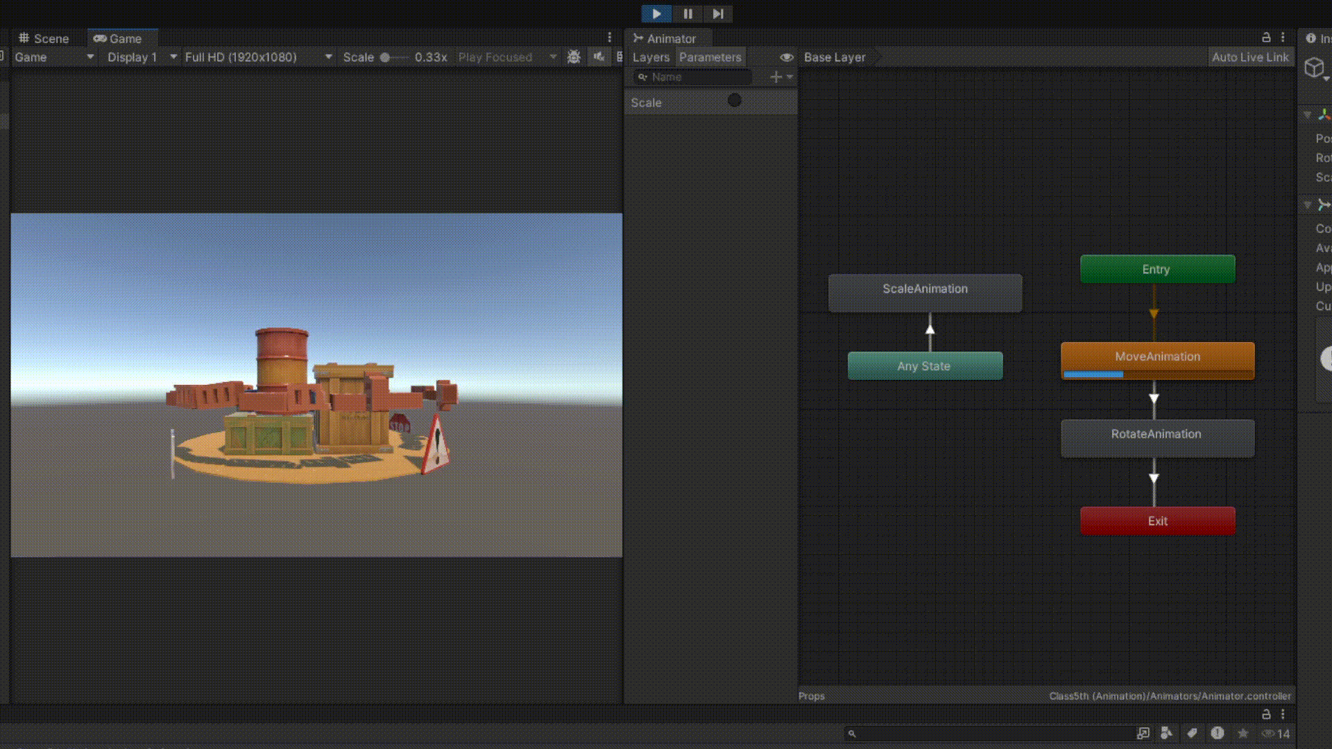1332x749 pixels.
Task: Toggle the mute audio speaker icon
Action: coord(599,57)
